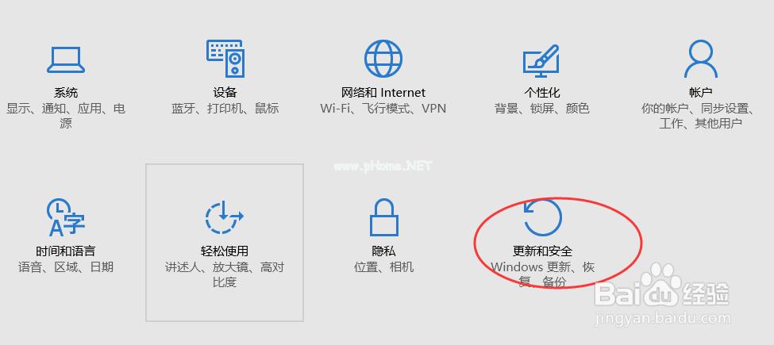Viewport: 774px width, 345px height.
Task: Select the 轻松使用 dashed circle icon
Action: click(x=225, y=217)
